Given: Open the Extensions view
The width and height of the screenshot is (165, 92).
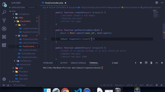Looking at the screenshot, I should [x=4, y=37].
